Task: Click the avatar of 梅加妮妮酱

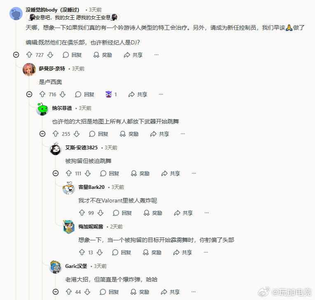Action: 69,227
